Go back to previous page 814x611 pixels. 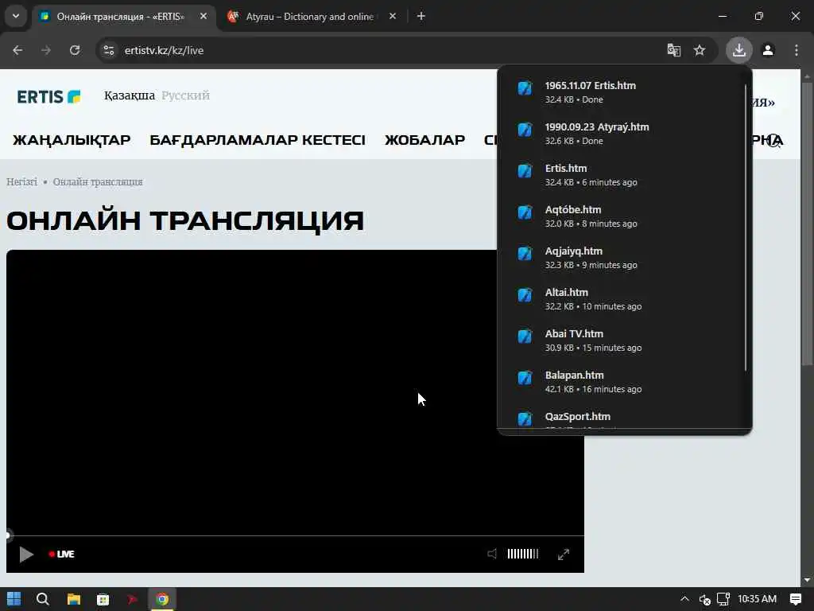(17, 50)
